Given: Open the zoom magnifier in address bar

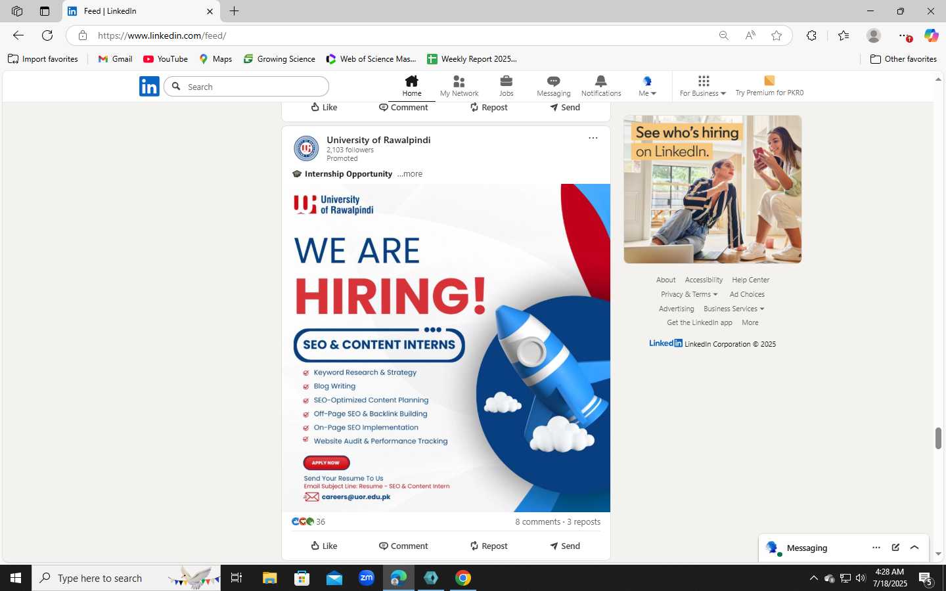Looking at the screenshot, I should (724, 35).
